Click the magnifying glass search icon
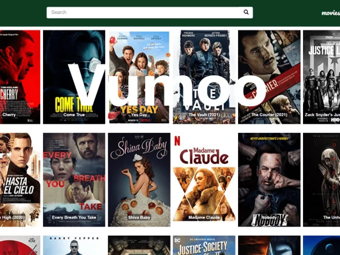Screen dimensions: 340x255 pyautogui.click(x=246, y=12)
